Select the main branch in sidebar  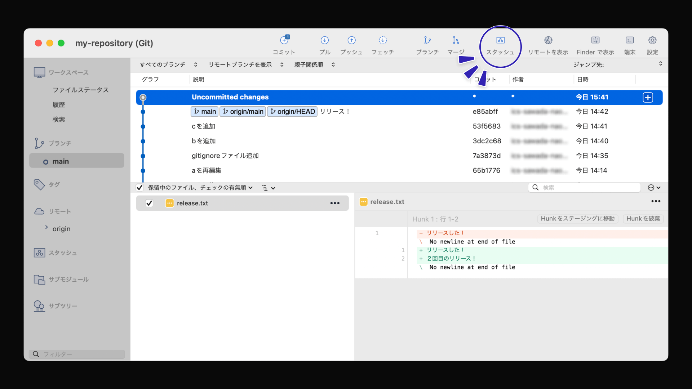77,161
